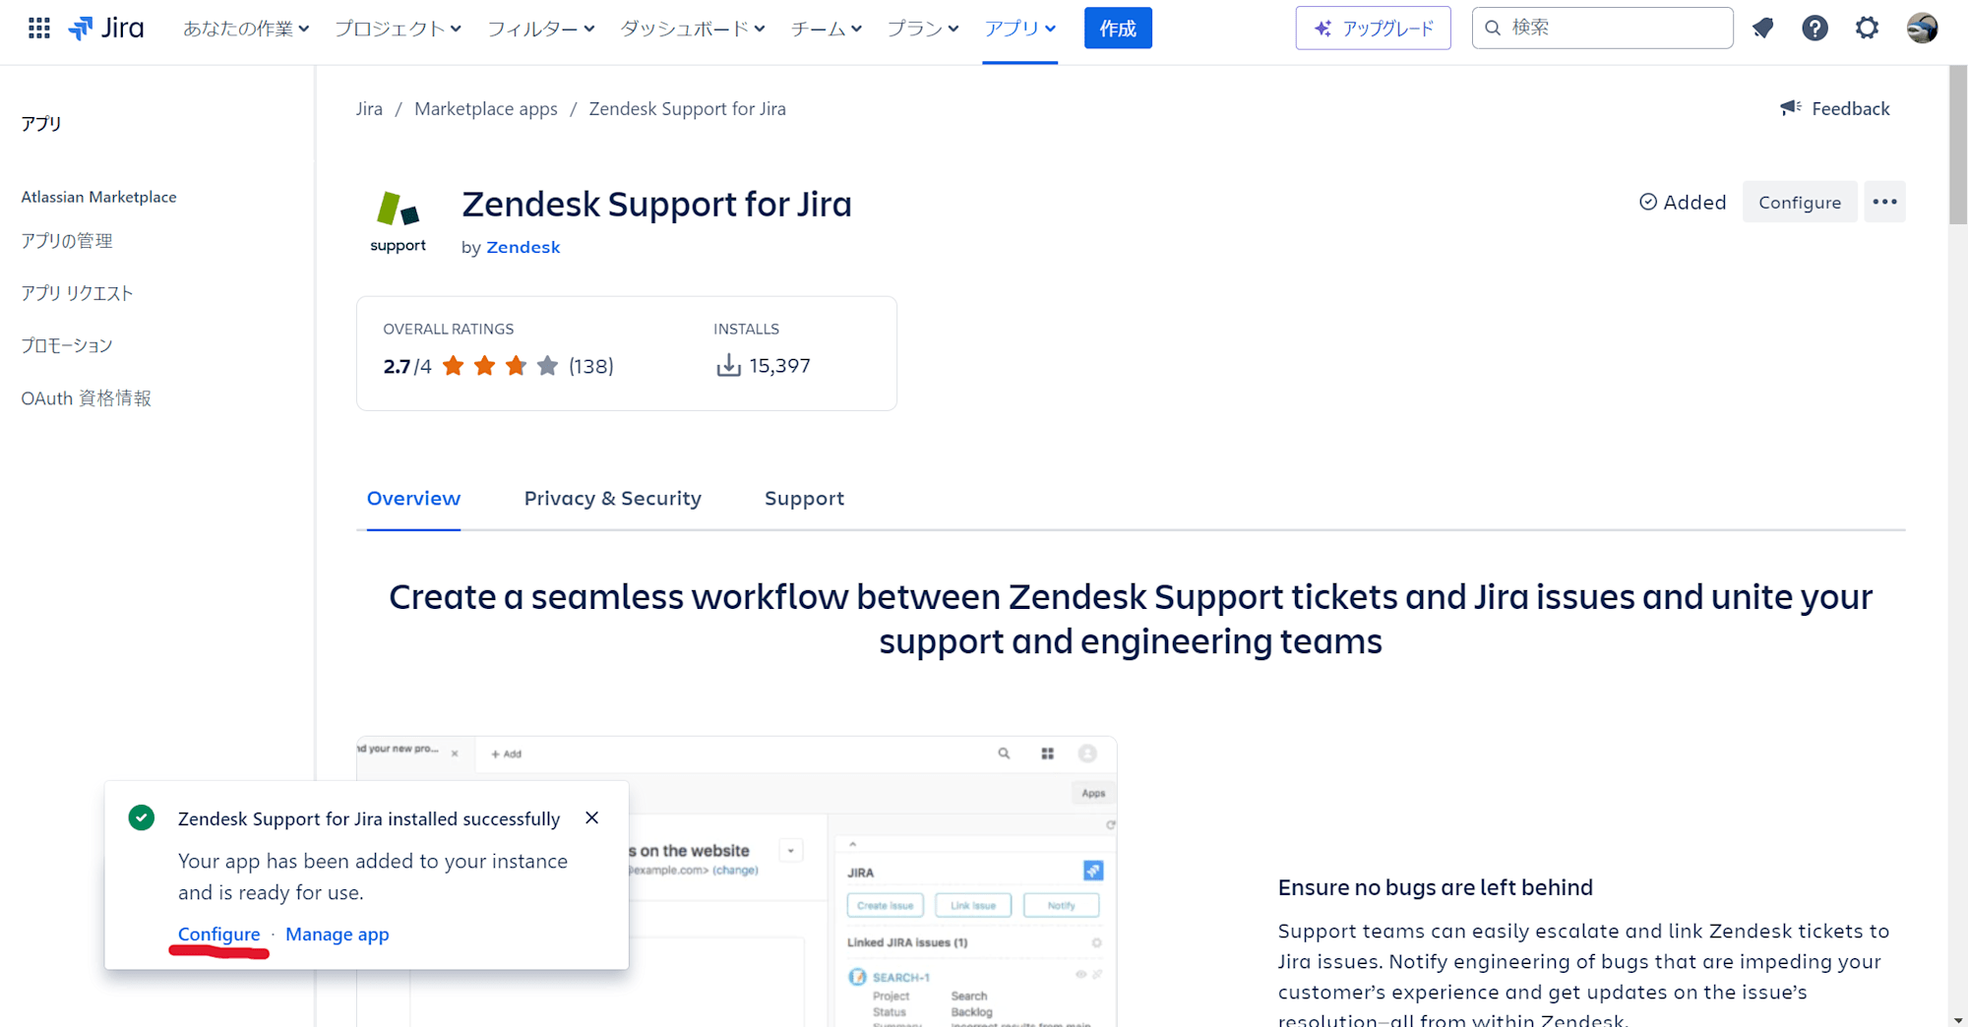Click the Jira logo
Viewport: 1968px width, 1027px height.
click(x=106, y=28)
